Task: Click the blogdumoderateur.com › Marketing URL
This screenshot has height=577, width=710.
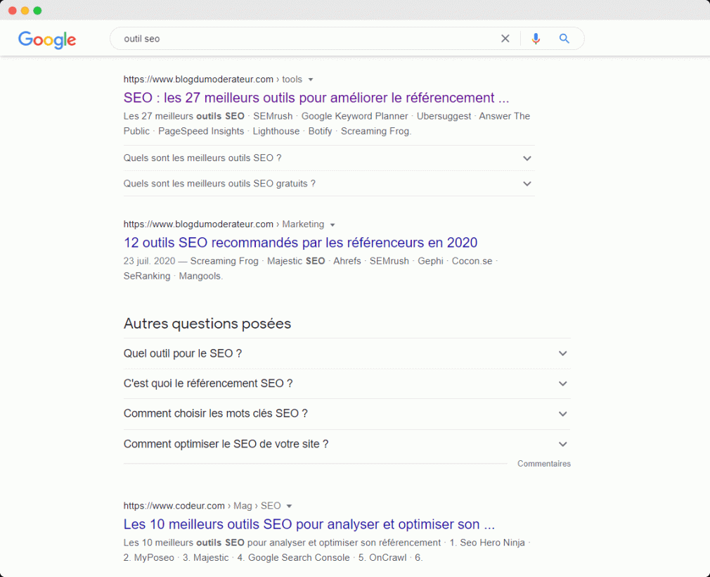Action: 224,224
